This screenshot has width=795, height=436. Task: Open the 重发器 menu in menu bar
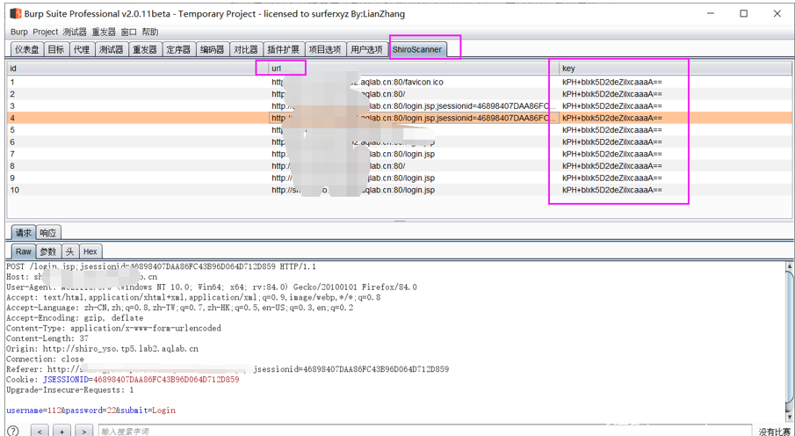pyautogui.click(x=103, y=32)
